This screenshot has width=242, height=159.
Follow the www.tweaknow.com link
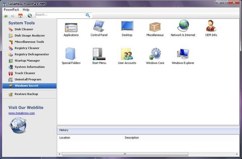[x=22, y=113]
